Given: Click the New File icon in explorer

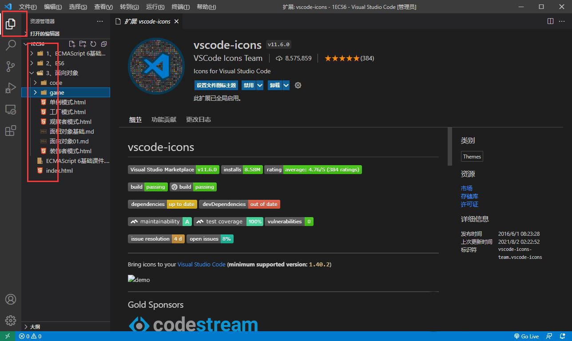Looking at the screenshot, I should [x=72, y=44].
